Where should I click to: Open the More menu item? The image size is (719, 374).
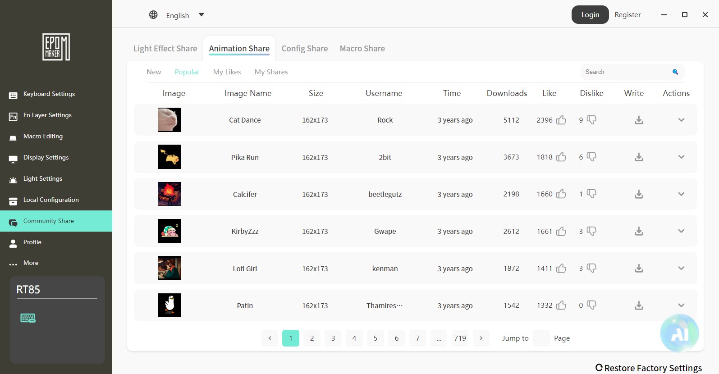pyautogui.click(x=56, y=263)
